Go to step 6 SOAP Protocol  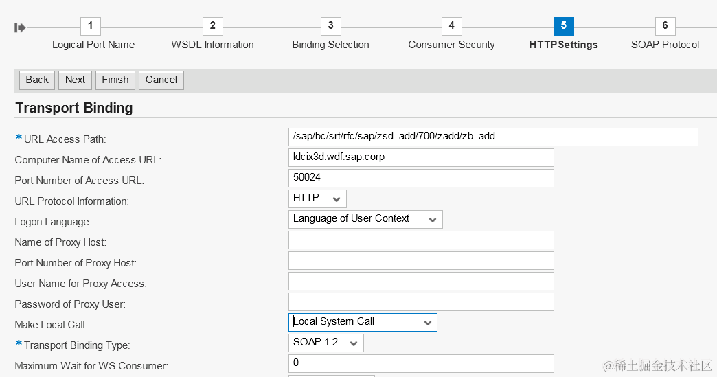[x=665, y=27]
